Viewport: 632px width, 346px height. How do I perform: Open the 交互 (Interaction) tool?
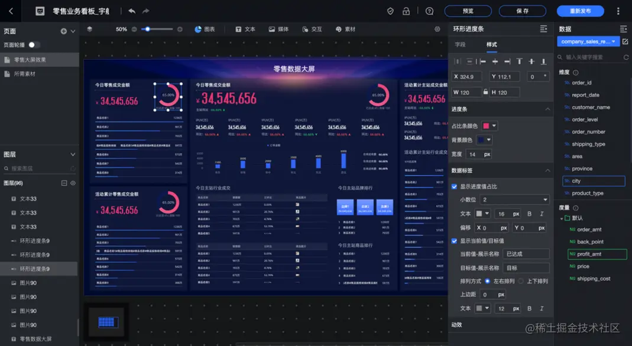click(x=313, y=28)
